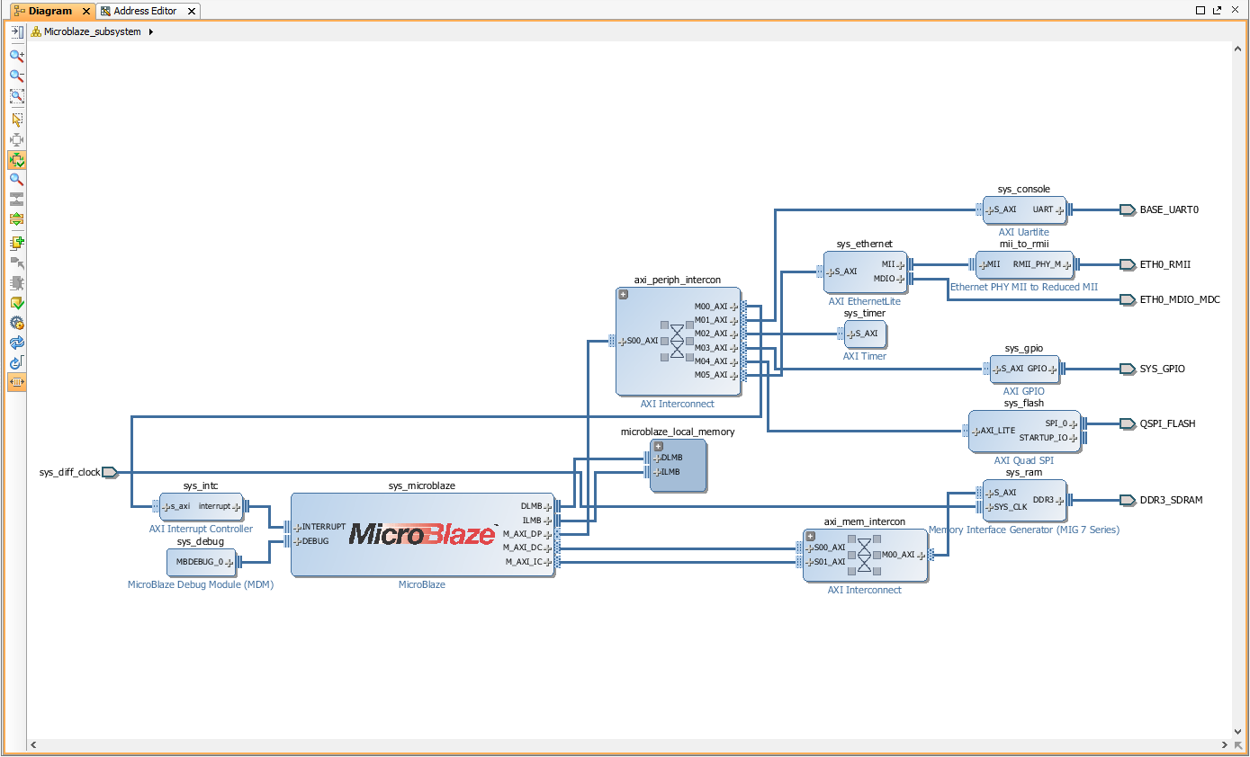This screenshot has height=757, width=1250.
Task: Click the Zoom In toolbar icon
Action: tap(16, 56)
